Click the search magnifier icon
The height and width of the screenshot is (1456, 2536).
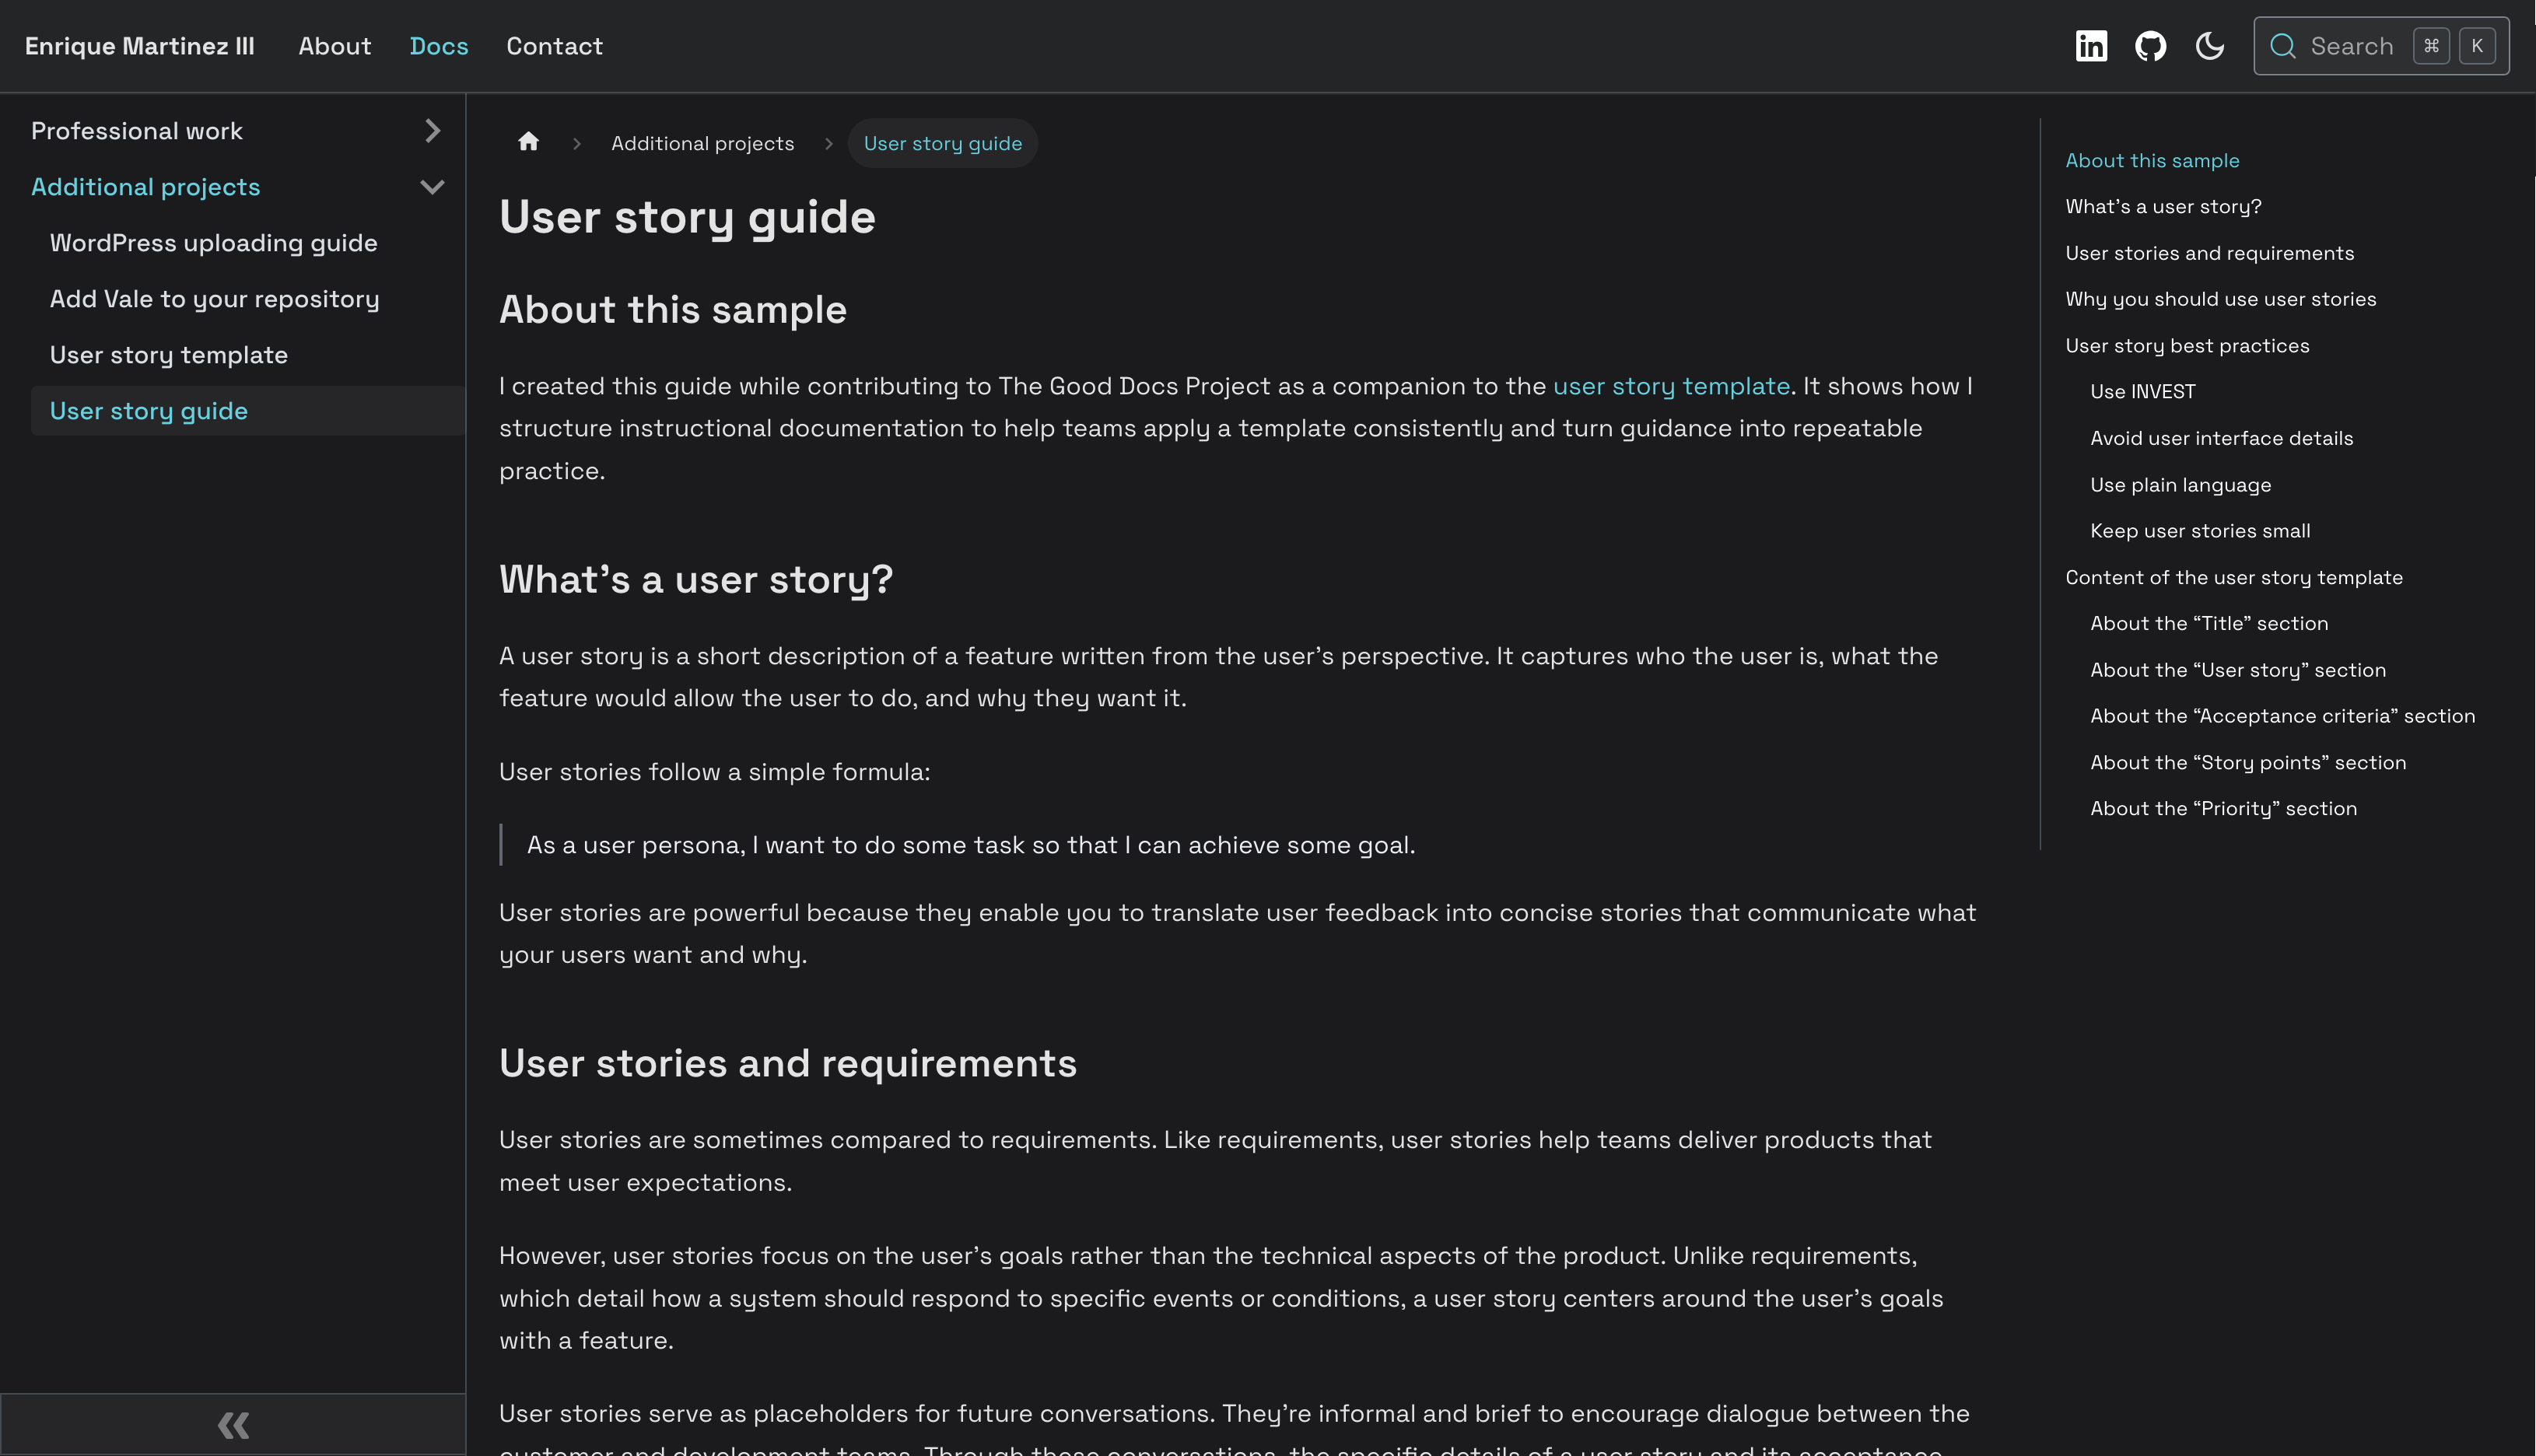(x=2282, y=46)
